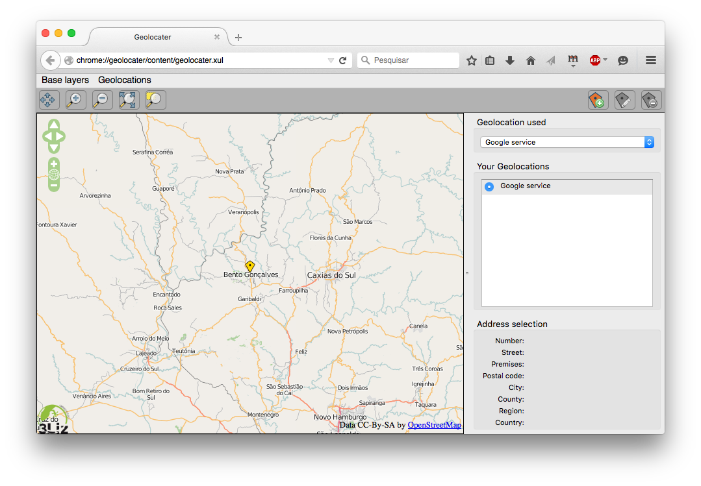Go to the browser home page
Image resolution: width=701 pixels, height=486 pixels.
530,60
